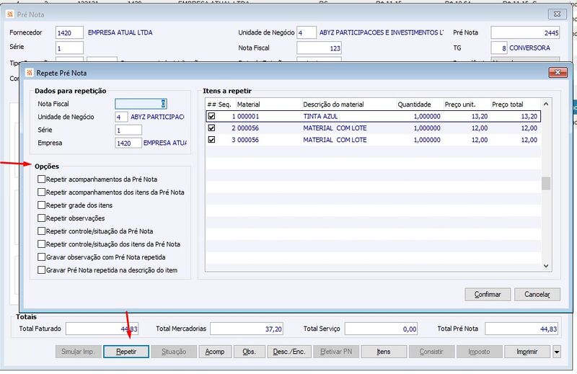
Task: Click the Série field in repetition data
Action: tap(128, 130)
